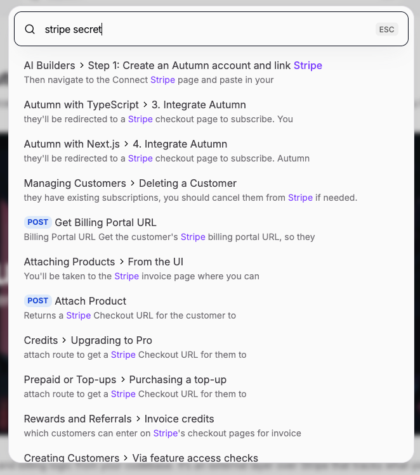
Task: Click chevron between Credits and Upgrading to Pro
Action: click(x=64, y=341)
